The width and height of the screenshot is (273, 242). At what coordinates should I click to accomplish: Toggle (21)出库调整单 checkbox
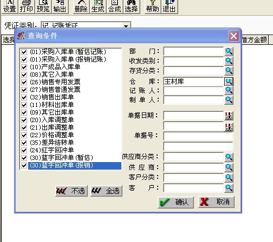pos(24,127)
